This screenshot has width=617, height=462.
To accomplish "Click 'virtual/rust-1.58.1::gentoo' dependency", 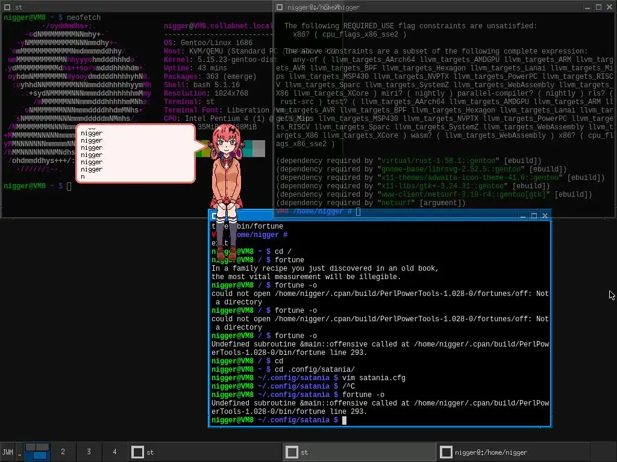I will (439, 161).
